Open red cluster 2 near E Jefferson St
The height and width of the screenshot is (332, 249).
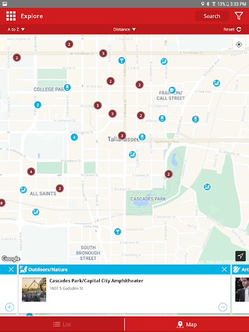(141, 115)
